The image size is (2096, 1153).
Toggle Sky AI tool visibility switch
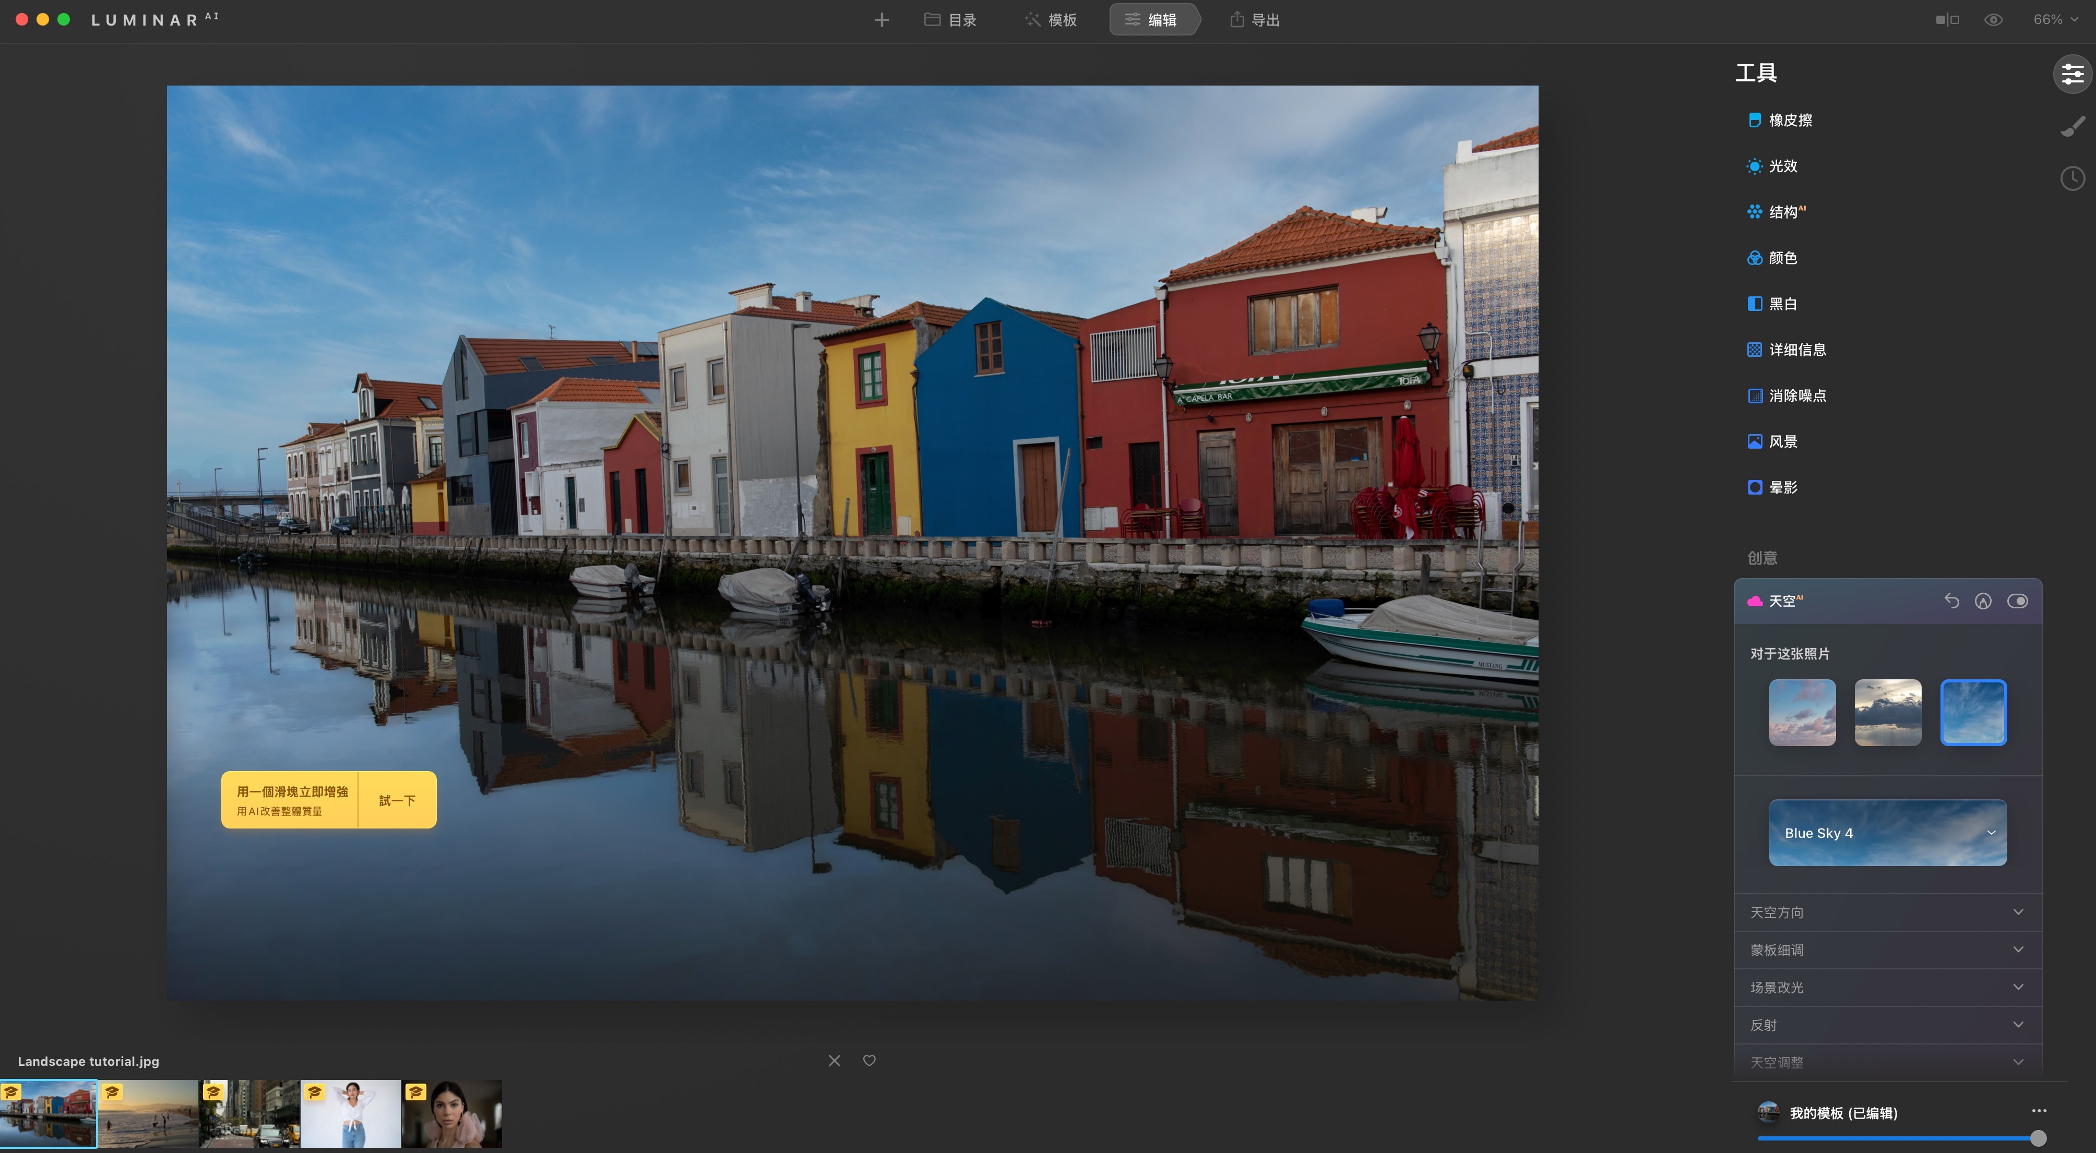[x=2017, y=601]
